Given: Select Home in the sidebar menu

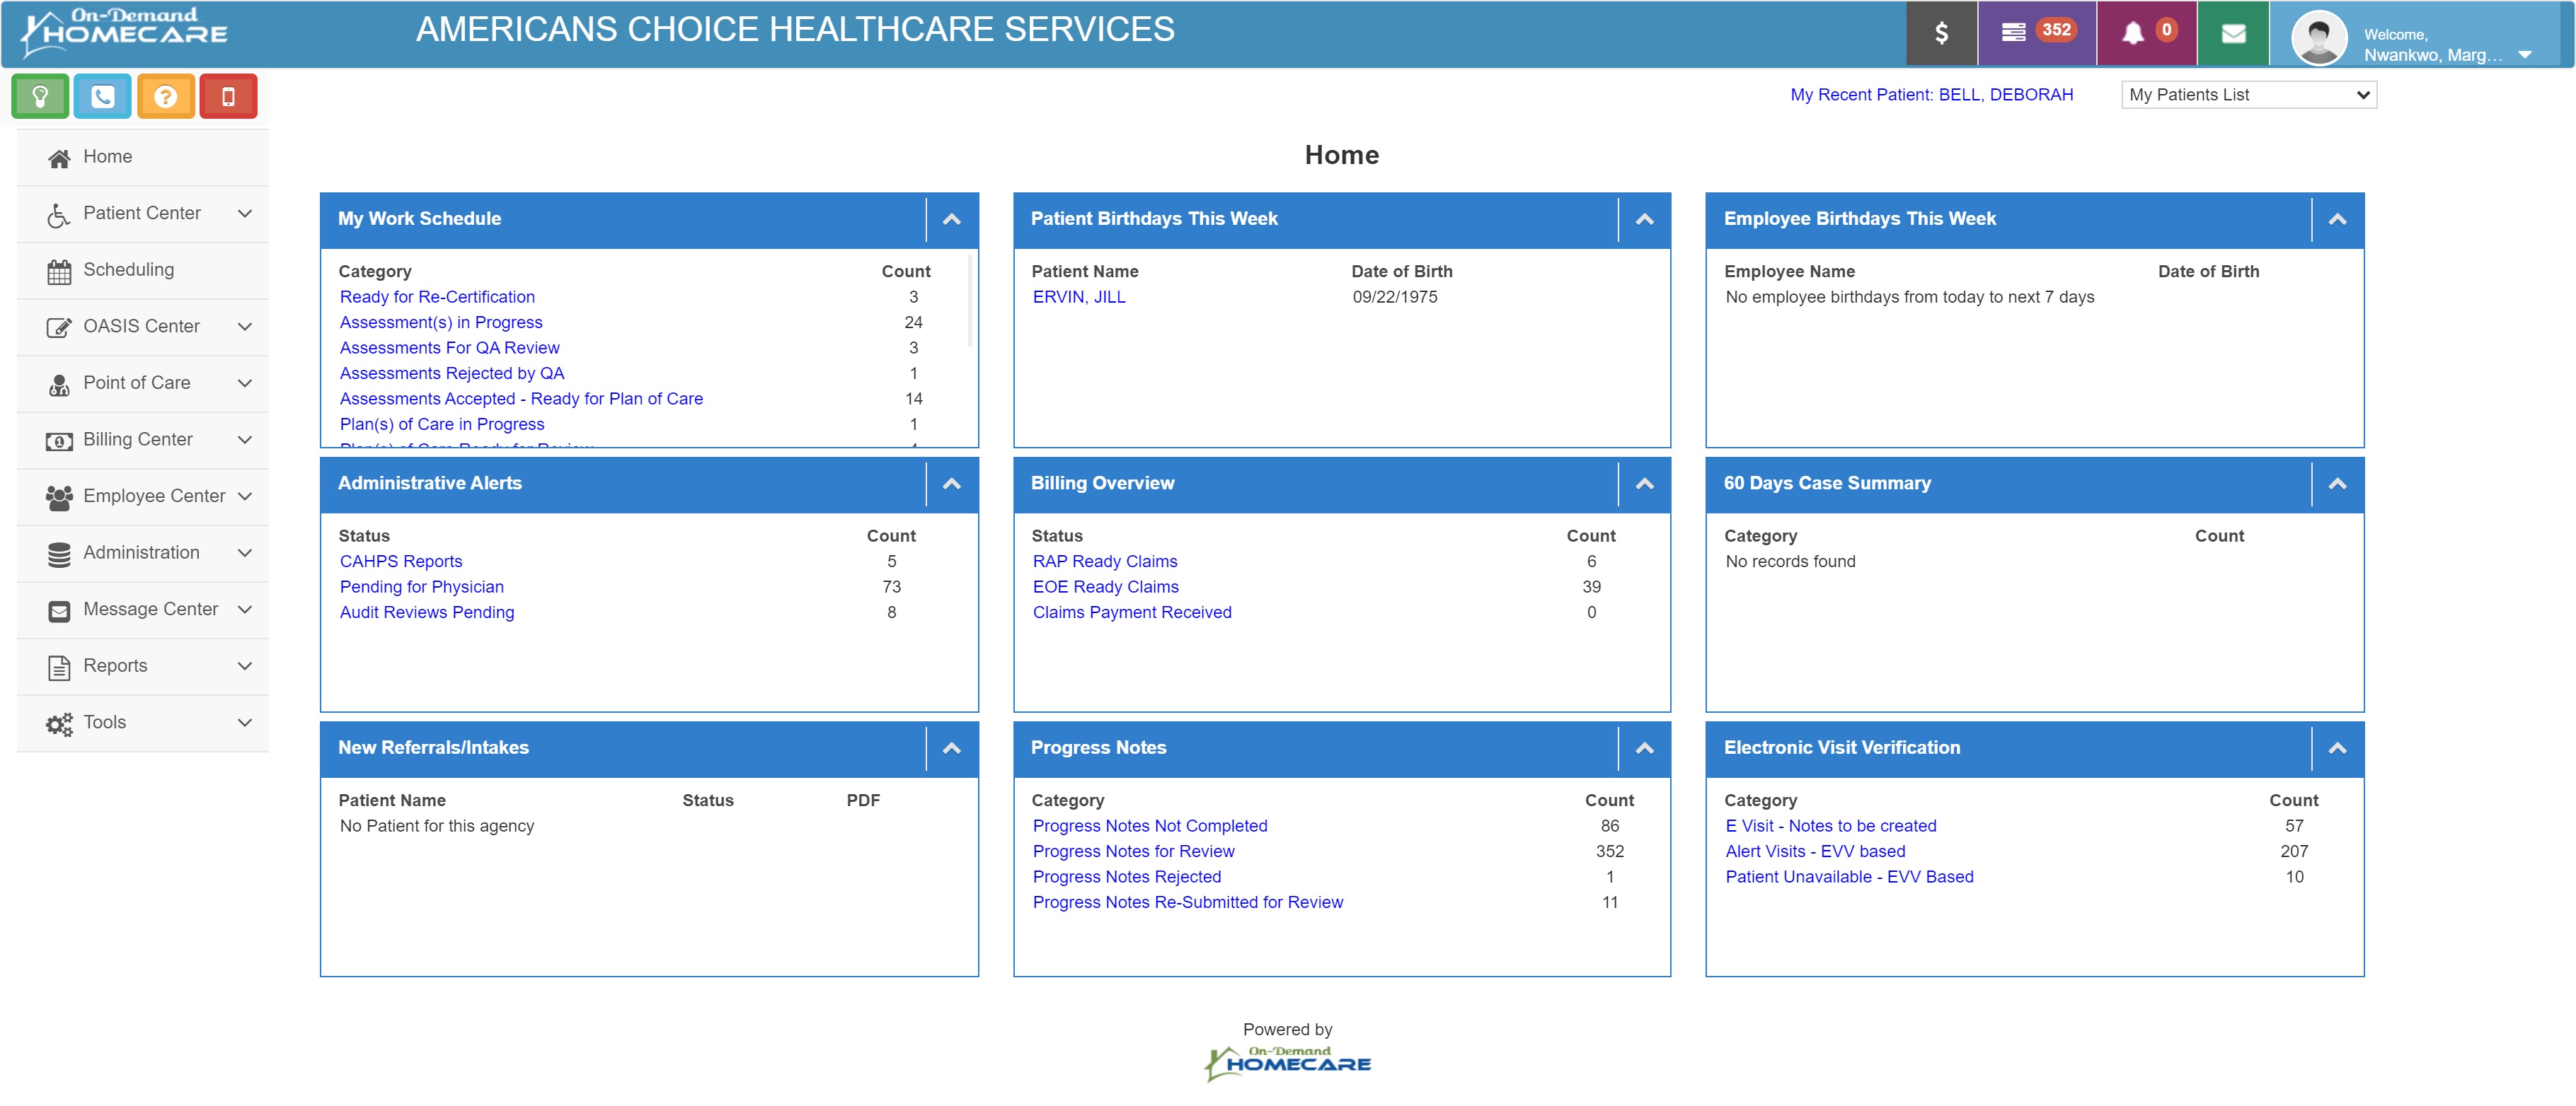Looking at the screenshot, I should [x=107, y=157].
